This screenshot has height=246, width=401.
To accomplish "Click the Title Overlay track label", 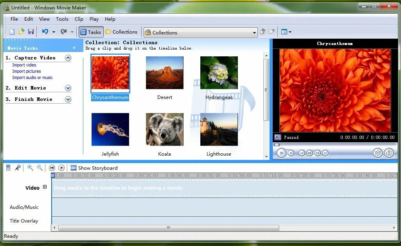I will pos(24,221).
